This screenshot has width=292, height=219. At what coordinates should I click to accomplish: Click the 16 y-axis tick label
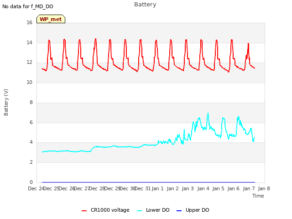(29, 22)
